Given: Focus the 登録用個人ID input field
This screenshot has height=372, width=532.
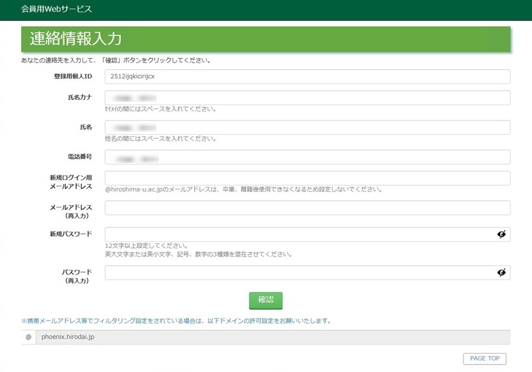Looking at the screenshot, I should pyautogui.click(x=307, y=77).
